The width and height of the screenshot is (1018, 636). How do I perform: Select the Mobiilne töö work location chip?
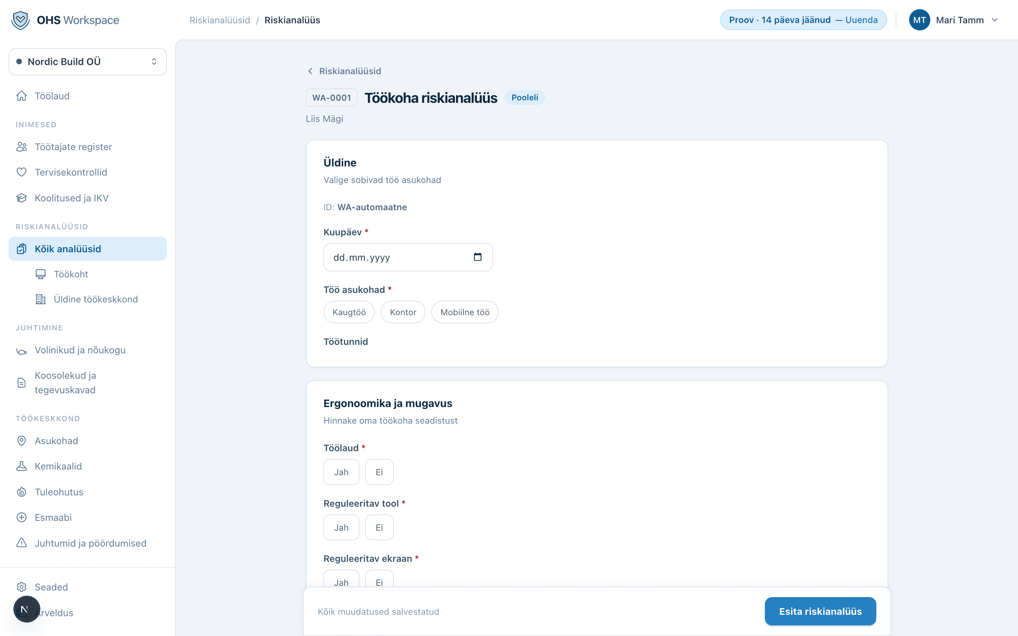click(465, 312)
